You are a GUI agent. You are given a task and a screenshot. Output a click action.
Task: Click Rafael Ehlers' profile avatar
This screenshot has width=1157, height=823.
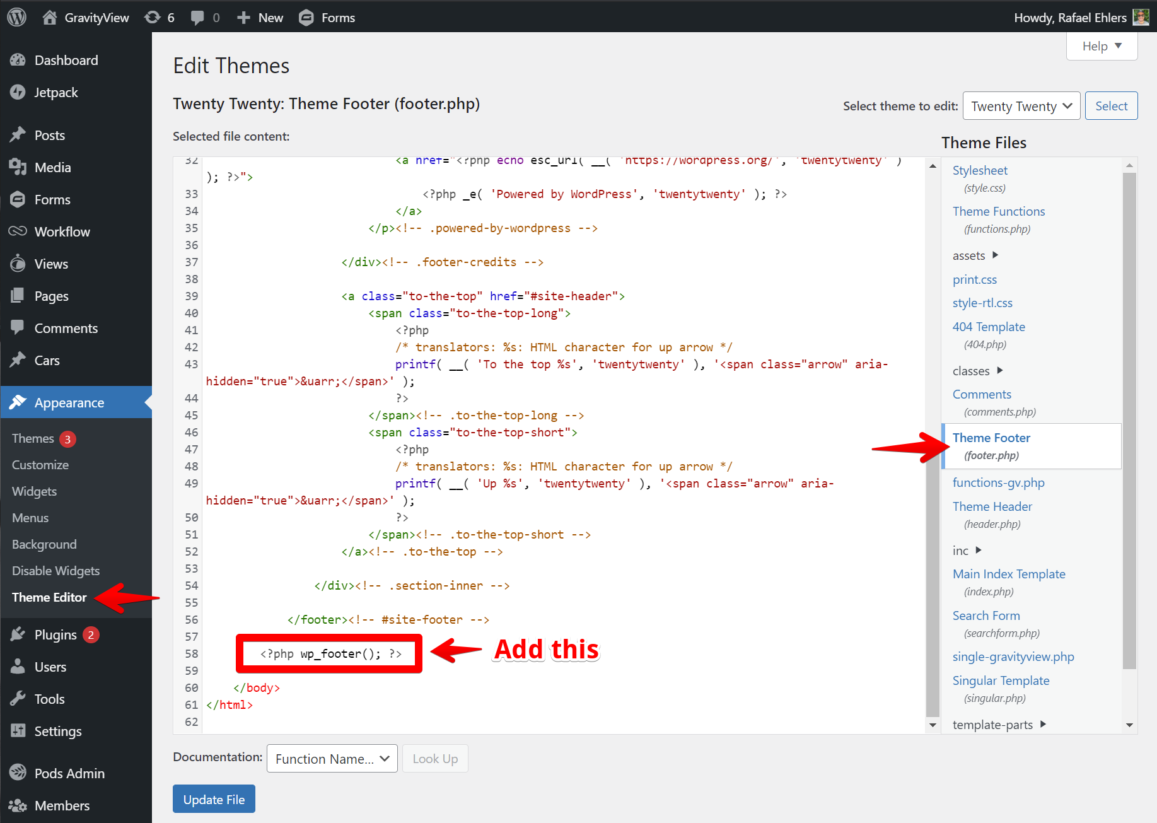click(x=1140, y=17)
